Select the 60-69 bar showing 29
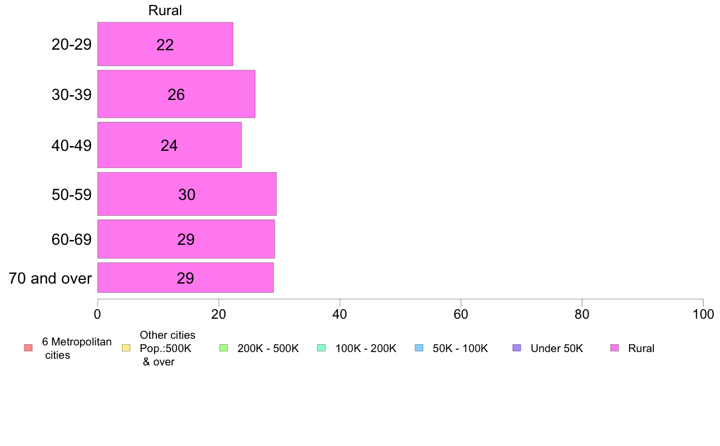The image size is (720, 446). (186, 239)
